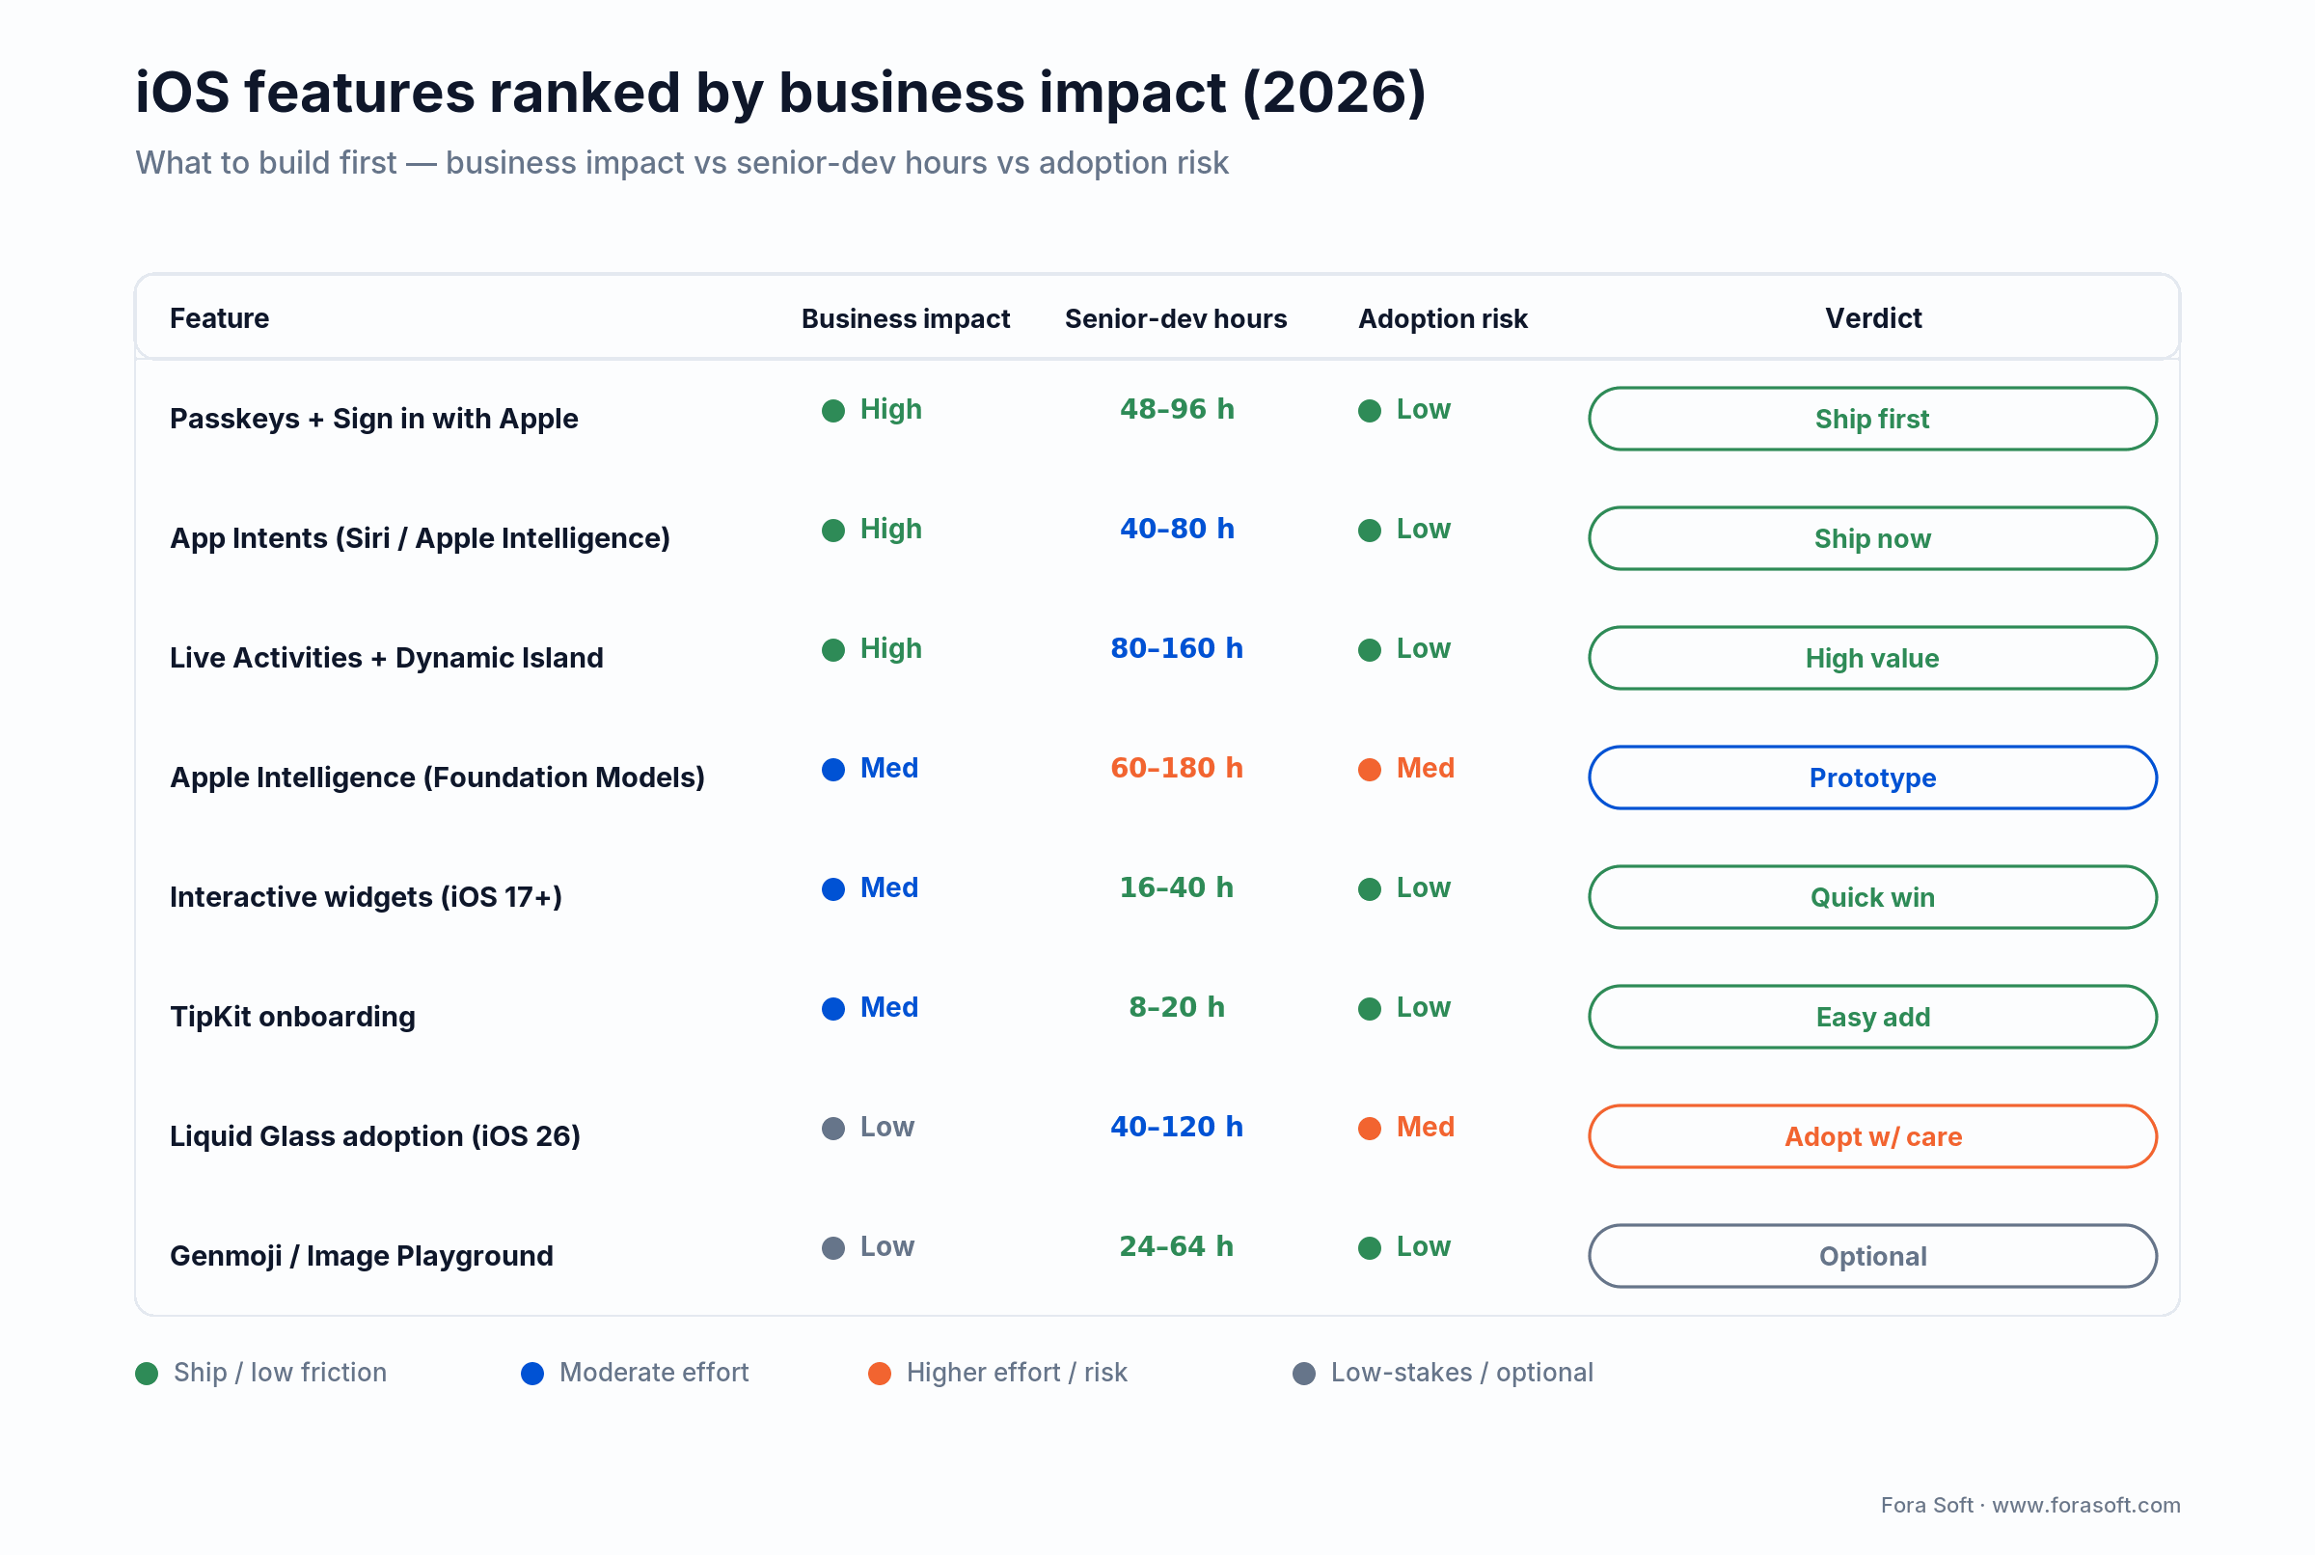Viewport: 2315px width, 1555px height.
Task: Click green impact dot in App Intents row
Action: [832, 531]
